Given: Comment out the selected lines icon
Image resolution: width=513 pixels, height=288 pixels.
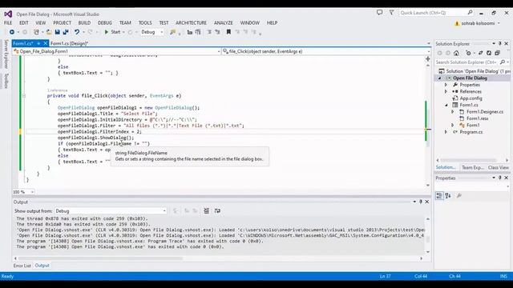Looking at the screenshot, I should (189, 32).
